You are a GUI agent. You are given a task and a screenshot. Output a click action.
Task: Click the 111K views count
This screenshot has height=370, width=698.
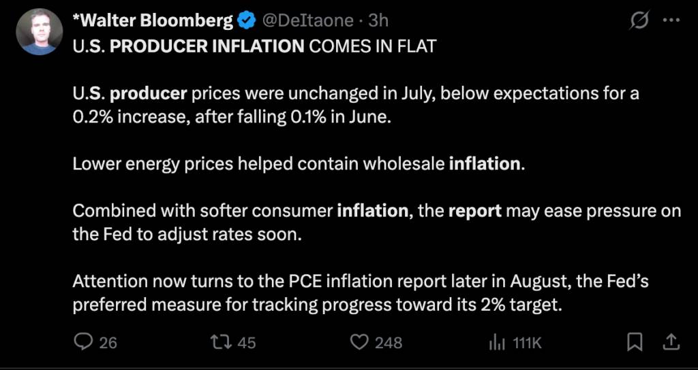pos(526,343)
